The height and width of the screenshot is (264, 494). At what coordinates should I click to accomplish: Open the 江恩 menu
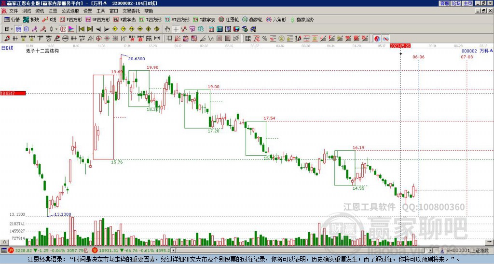point(53,11)
